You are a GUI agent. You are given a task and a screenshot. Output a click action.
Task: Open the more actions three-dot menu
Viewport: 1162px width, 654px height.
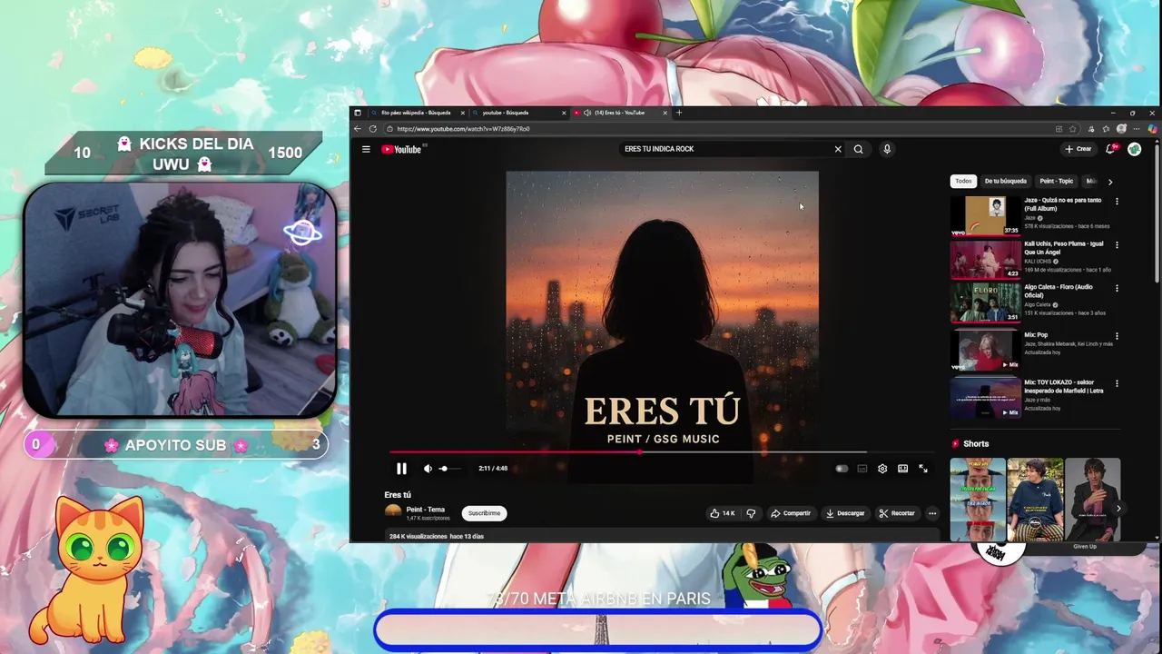coord(932,513)
